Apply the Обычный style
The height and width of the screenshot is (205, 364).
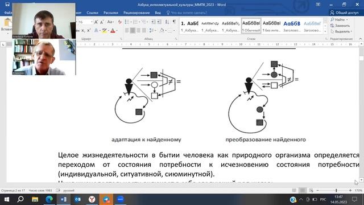[251, 26]
